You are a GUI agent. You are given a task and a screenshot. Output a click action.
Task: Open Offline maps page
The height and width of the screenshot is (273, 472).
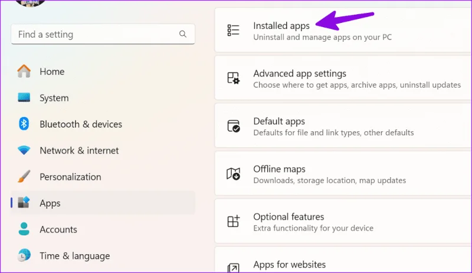[343, 174]
